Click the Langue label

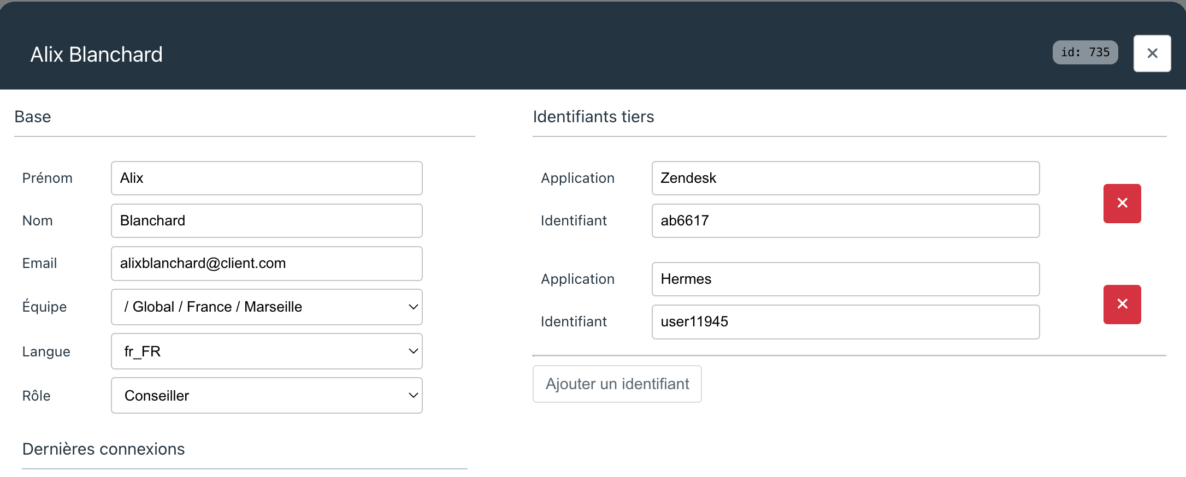coord(46,351)
